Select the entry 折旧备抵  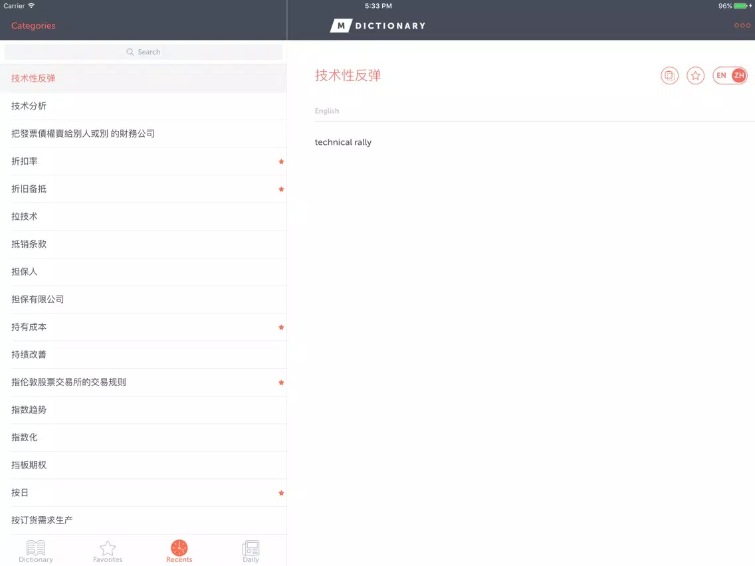[144, 189]
